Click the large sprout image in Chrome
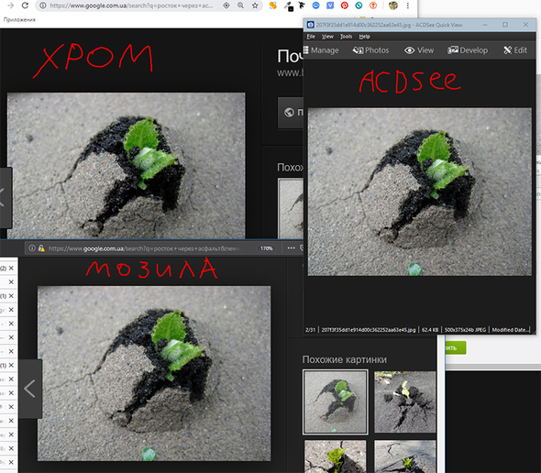The width and height of the screenshot is (541, 473). pyautogui.click(x=127, y=166)
